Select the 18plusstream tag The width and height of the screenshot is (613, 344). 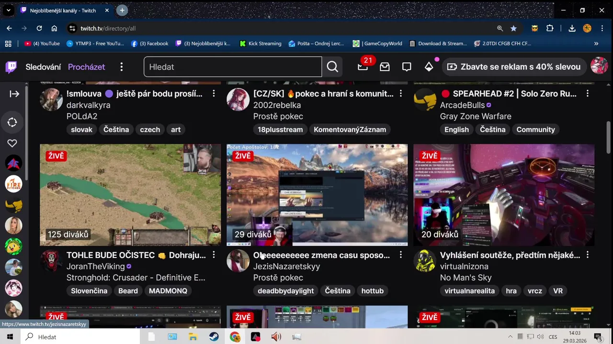click(280, 129)
